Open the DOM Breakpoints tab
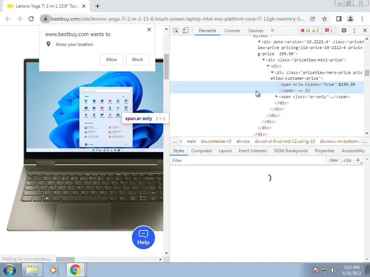 pyautogui.click(x=291, y=151)
